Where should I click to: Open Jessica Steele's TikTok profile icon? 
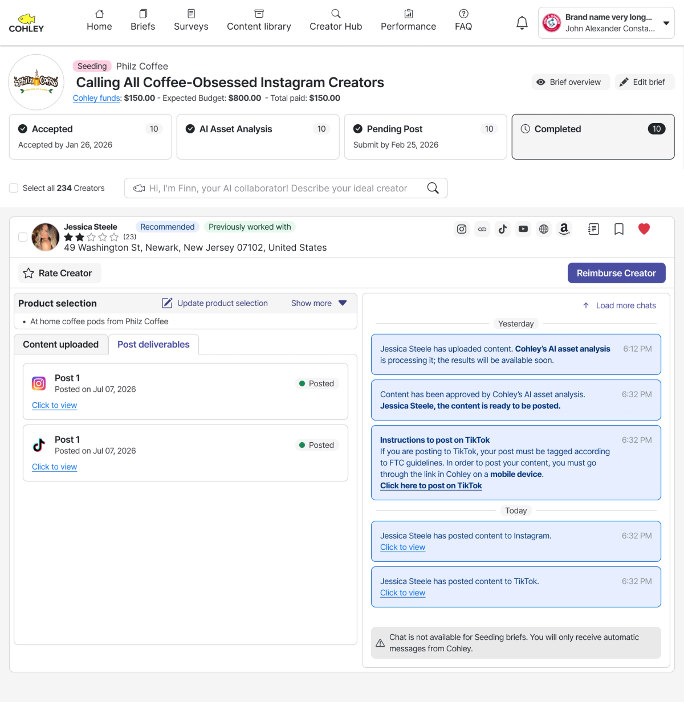point(503,229)
